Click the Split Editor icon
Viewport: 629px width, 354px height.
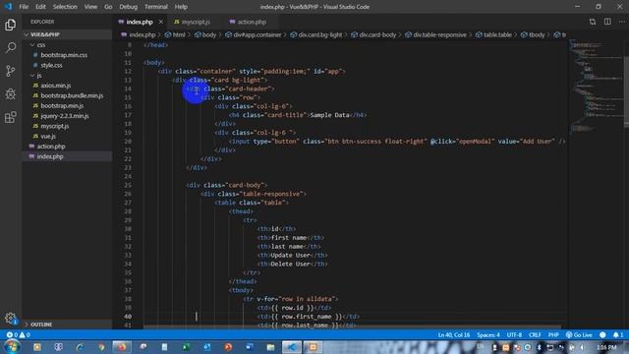607,22
